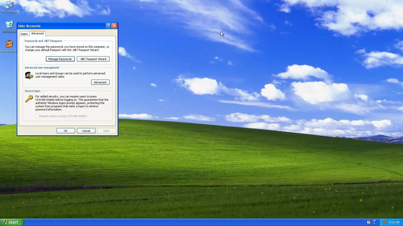403x226 pixels.
Task: Select the My Computer desktop icon
Action: coord(9,7)
